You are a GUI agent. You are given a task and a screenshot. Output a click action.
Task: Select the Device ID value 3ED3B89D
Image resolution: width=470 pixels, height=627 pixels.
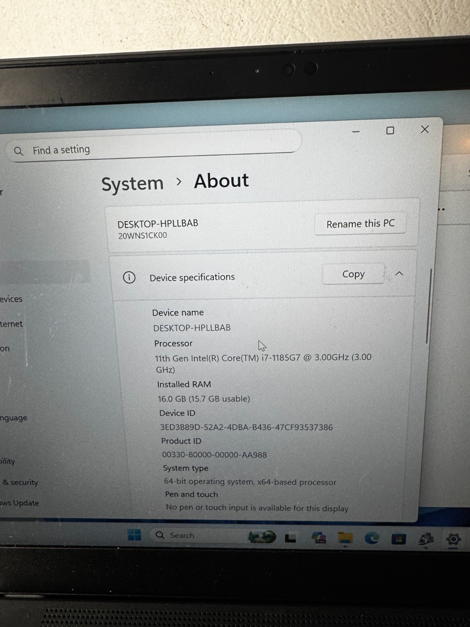pos(246,427)
